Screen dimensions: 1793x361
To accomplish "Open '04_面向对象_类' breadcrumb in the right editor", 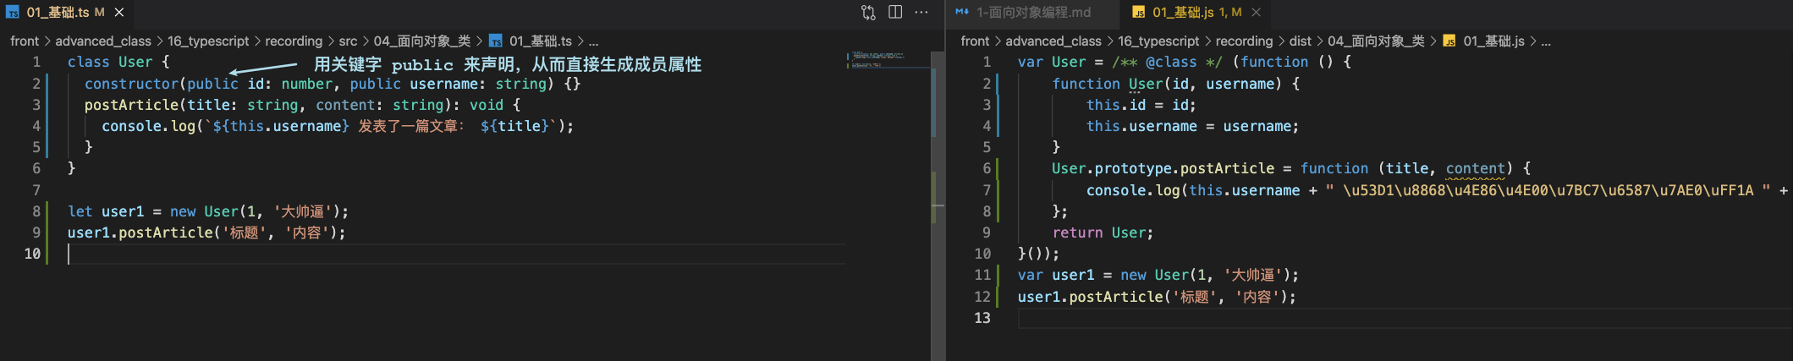I will (x=1376, y=41).
